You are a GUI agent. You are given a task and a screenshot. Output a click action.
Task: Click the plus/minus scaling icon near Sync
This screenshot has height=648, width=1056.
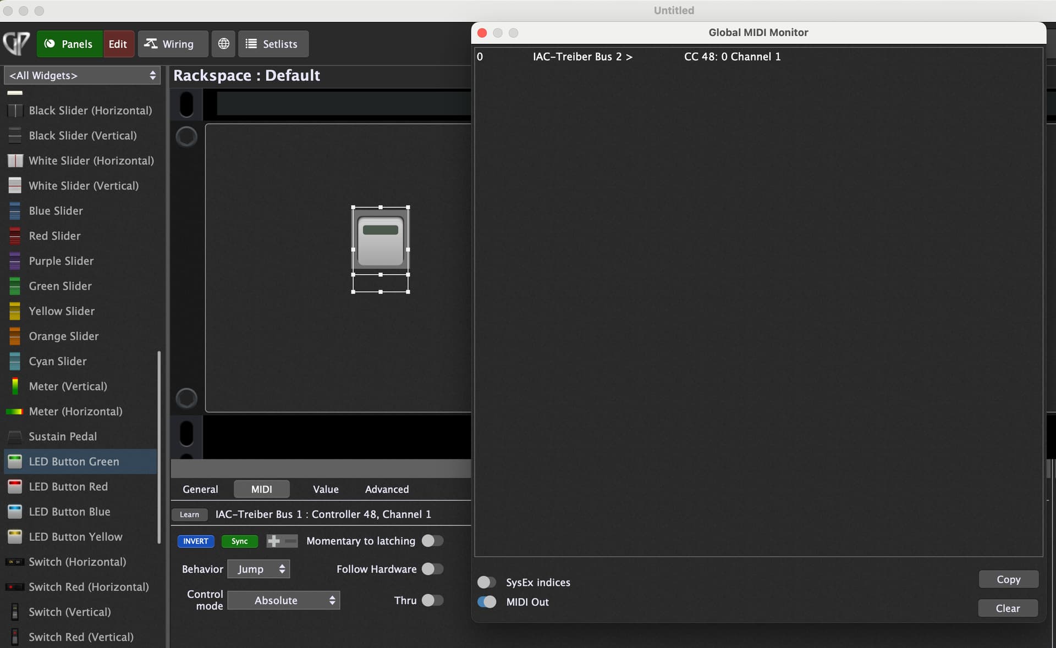coord(282,541)
